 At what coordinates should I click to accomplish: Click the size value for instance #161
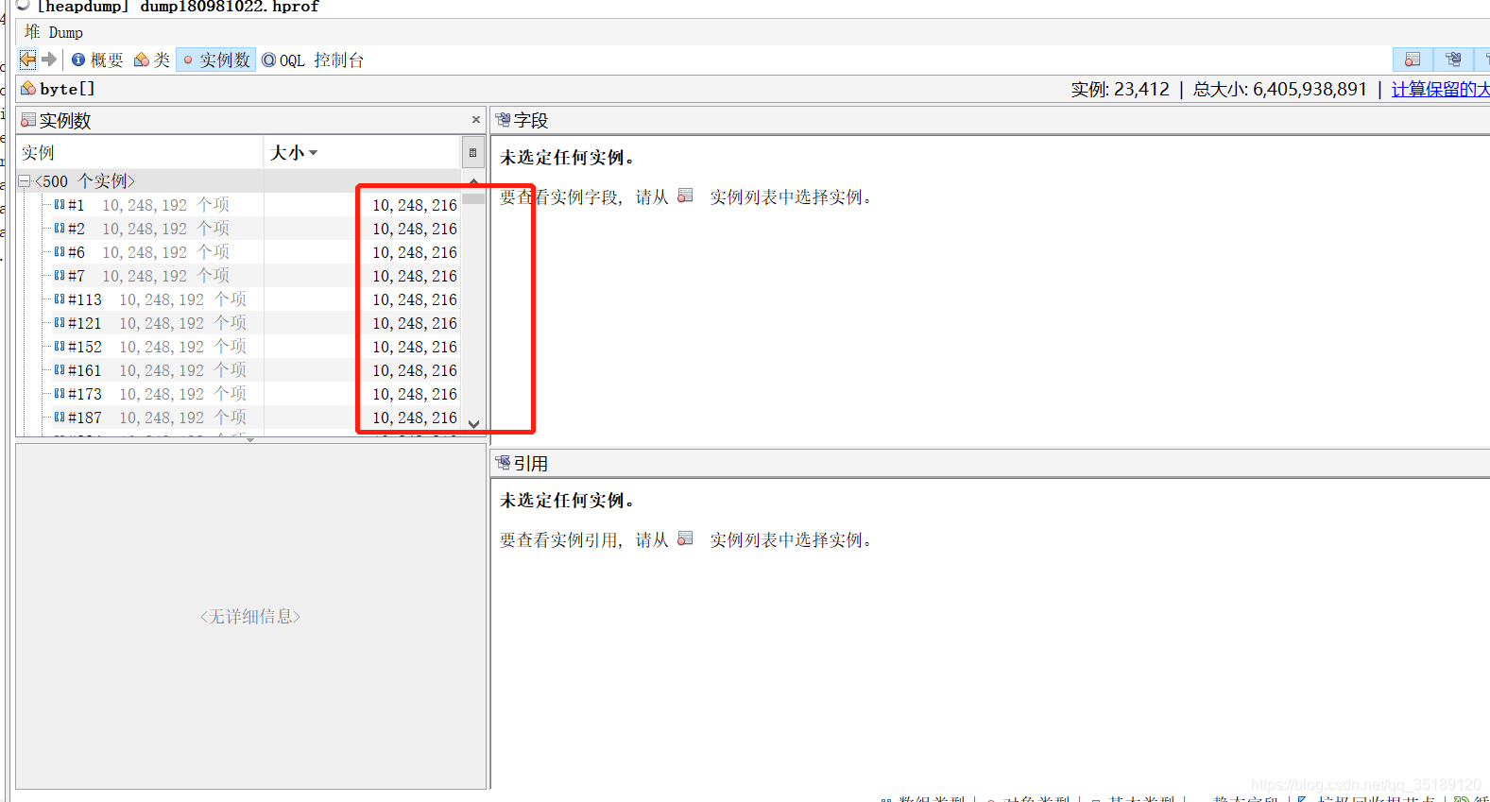414,370
